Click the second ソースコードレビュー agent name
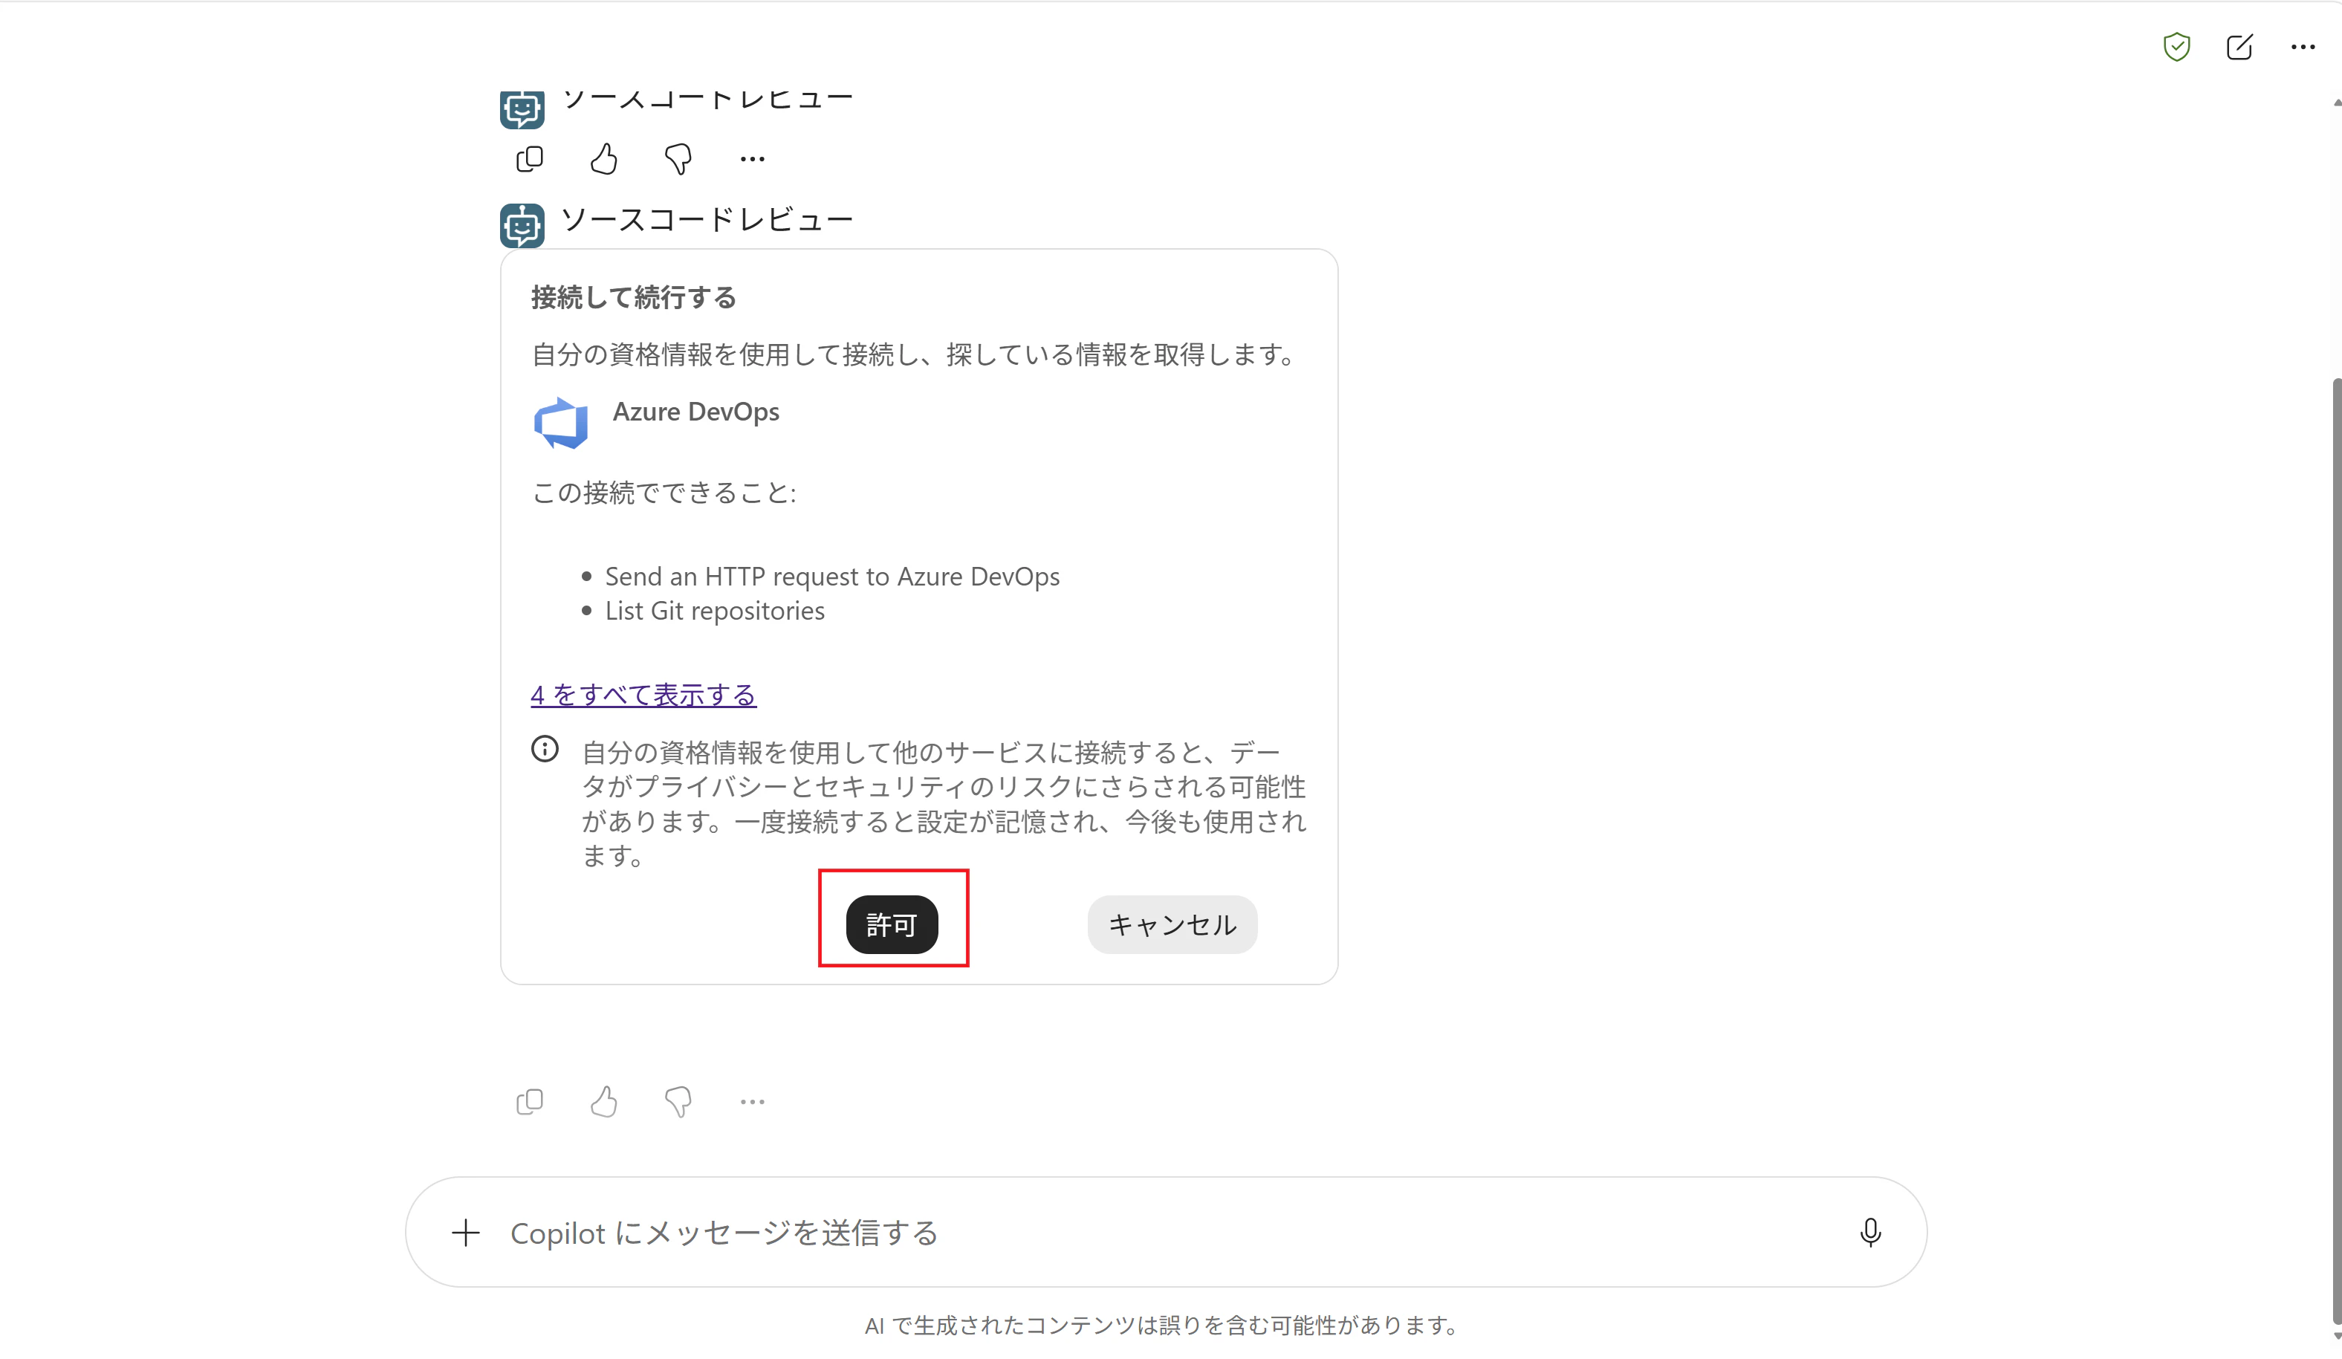The height and width of the screenshot is (1359, 2342). point(707,220)
